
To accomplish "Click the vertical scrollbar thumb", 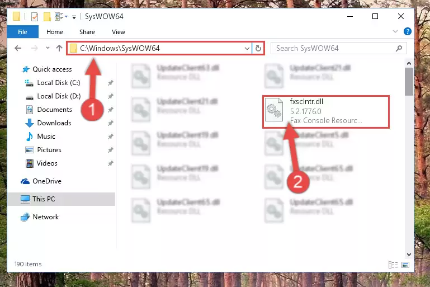I will click(x=409, y=82).
